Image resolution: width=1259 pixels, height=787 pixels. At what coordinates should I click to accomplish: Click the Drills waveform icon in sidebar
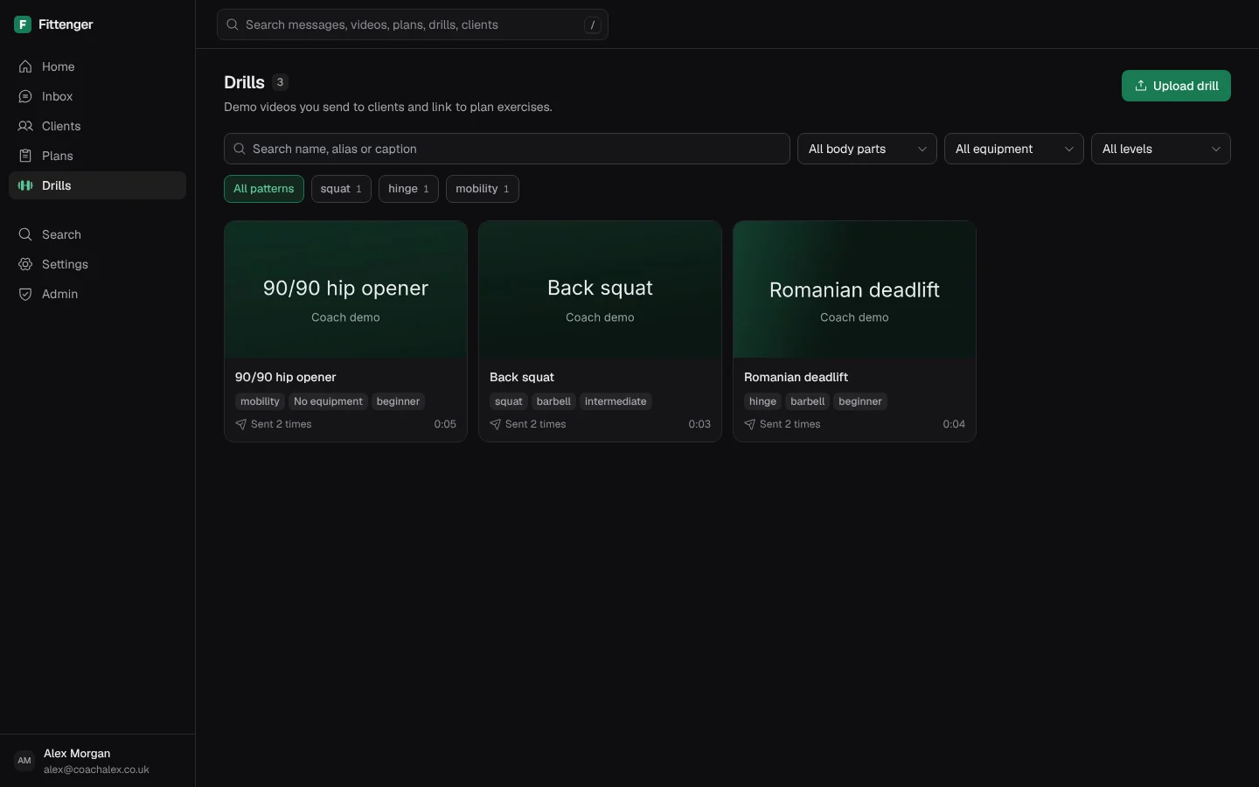(x=25, y=185)
